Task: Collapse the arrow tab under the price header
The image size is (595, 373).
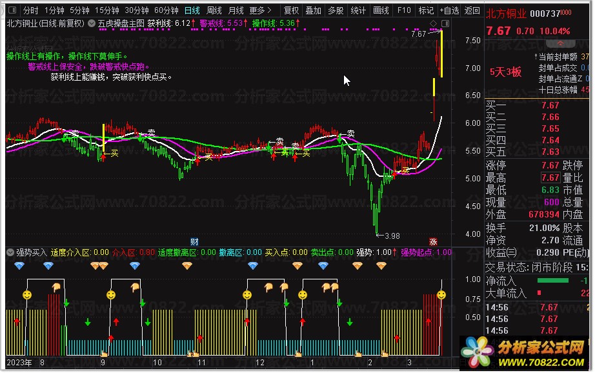Action: [560, 43]
